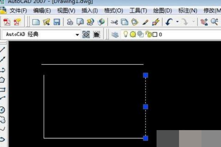The width and height of the screenshot is (221, 147).
Task: Open the 插入(I) menu
Action: (90, 11)
